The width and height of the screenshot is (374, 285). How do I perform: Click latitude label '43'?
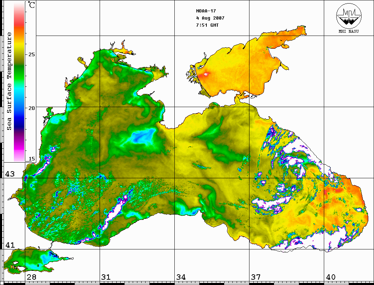coord(10,174)
